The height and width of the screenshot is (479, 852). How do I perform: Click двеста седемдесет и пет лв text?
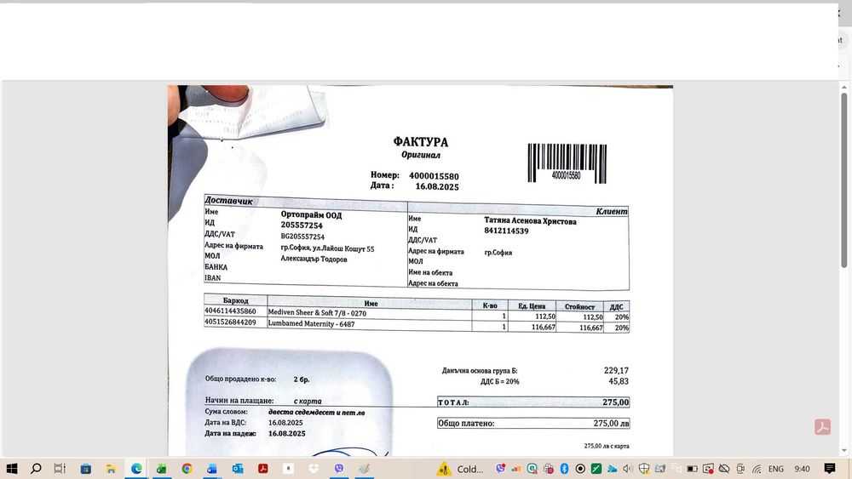317,413
